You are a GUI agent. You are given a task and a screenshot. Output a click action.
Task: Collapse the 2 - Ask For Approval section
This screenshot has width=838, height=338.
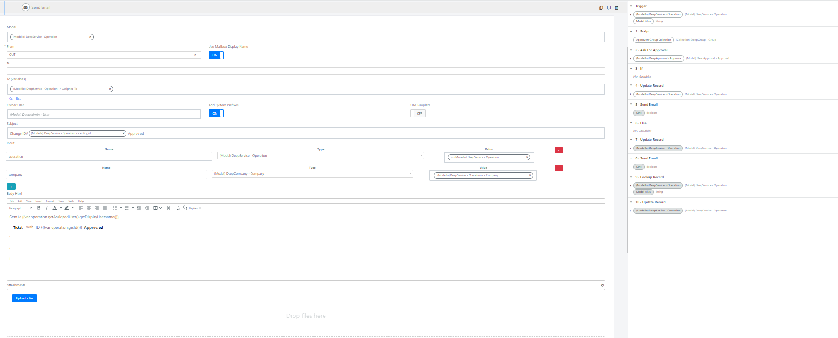click(631, 50)
